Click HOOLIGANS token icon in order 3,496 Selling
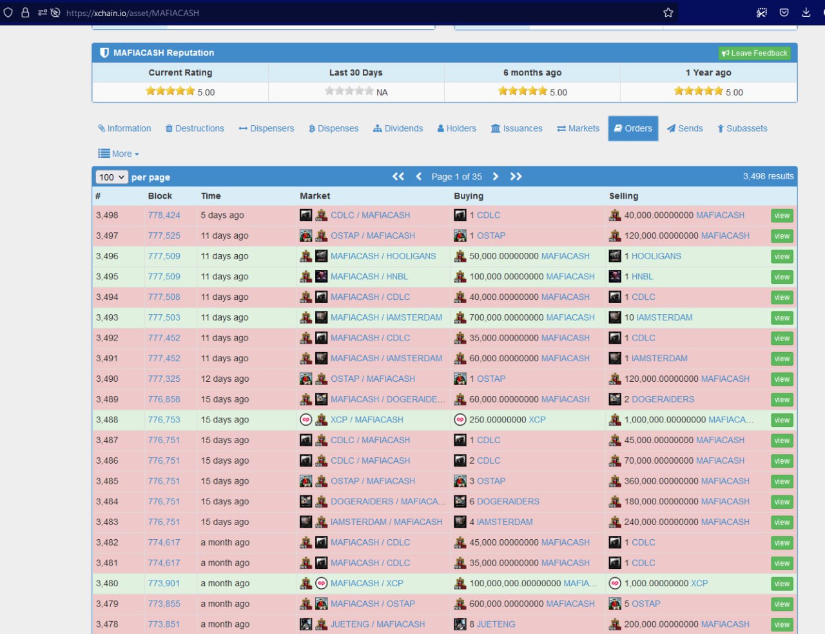This screenshot has height=634, width=825. (615, 256)
